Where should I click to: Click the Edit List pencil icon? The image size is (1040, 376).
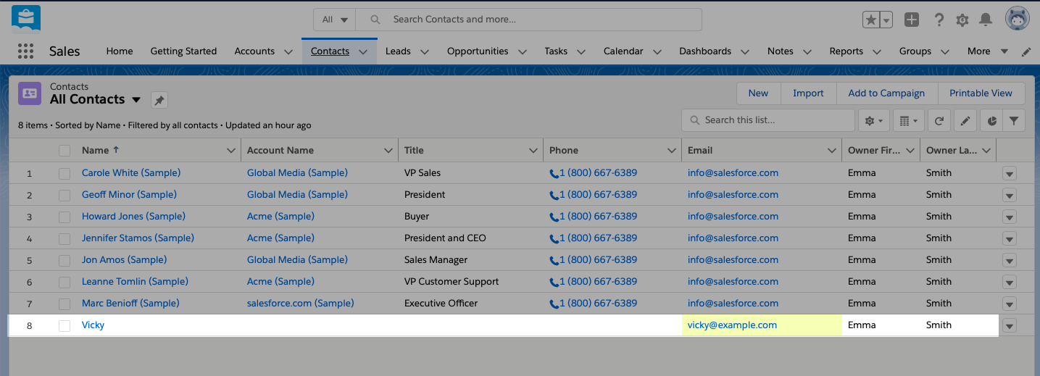click(965, 120)
